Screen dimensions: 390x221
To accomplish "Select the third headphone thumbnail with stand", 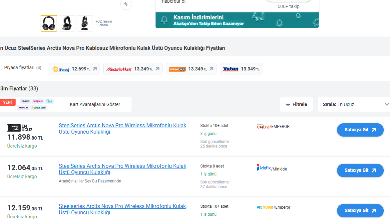I will [85, 23].
